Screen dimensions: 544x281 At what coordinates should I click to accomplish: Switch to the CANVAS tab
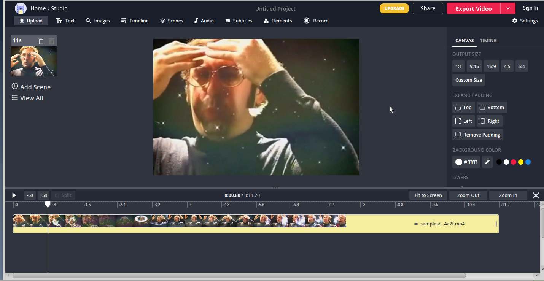[464, 40]
